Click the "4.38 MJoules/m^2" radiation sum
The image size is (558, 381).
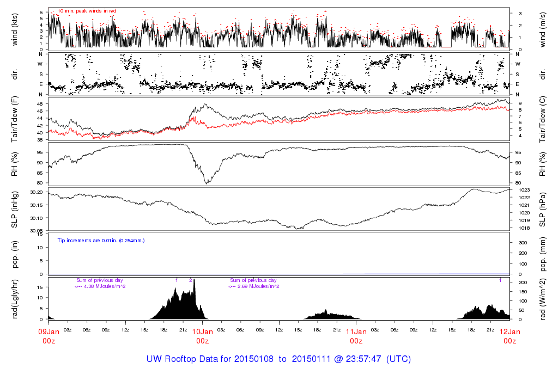[x=105, y=286]
